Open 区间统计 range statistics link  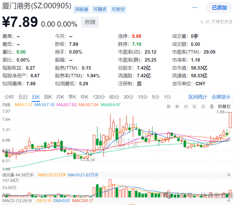198,97
